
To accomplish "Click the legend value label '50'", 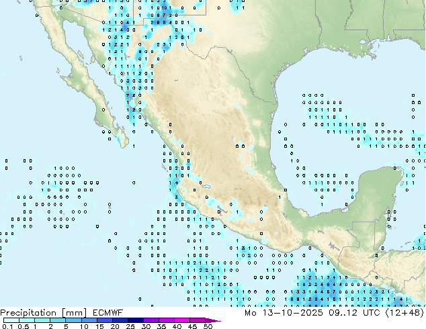I will [x=208, y=326].
